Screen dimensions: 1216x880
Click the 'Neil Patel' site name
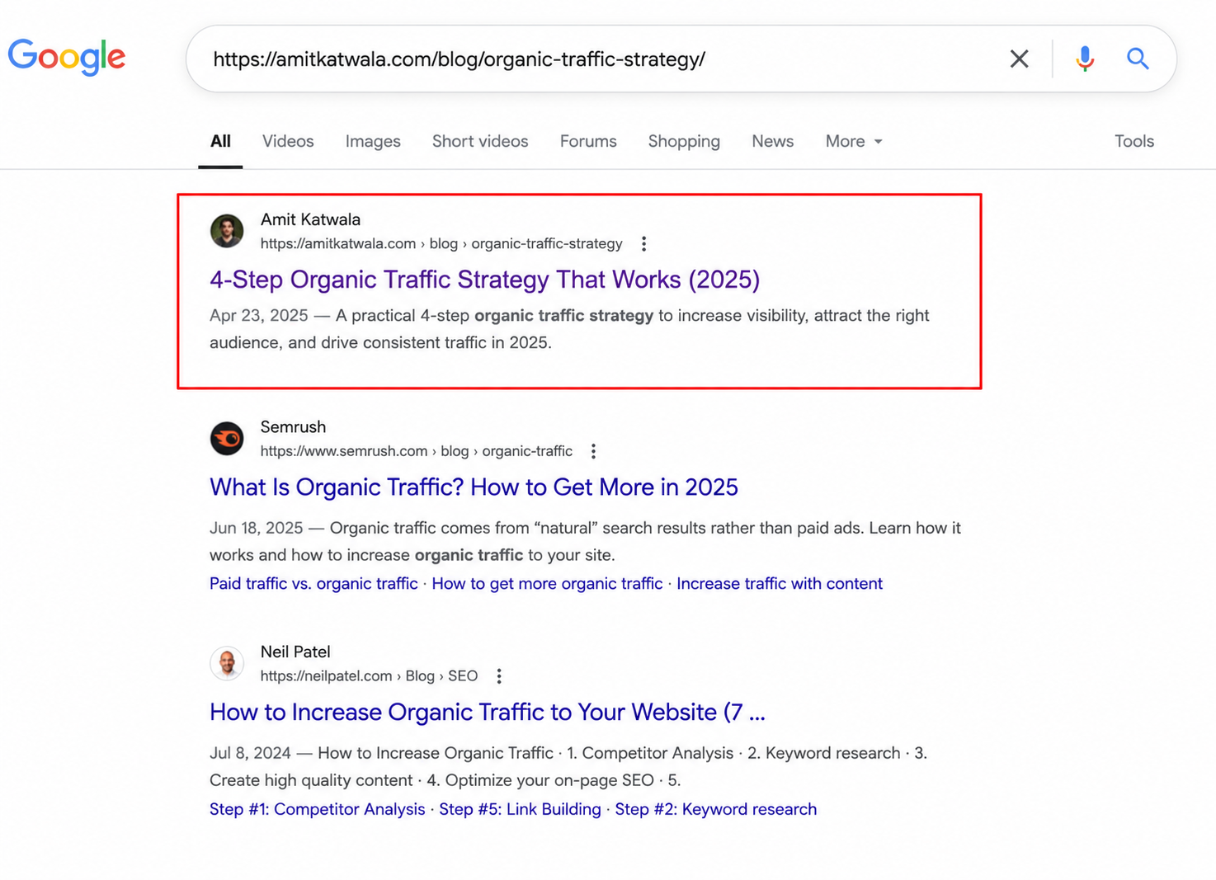click(x=295, y=652)
